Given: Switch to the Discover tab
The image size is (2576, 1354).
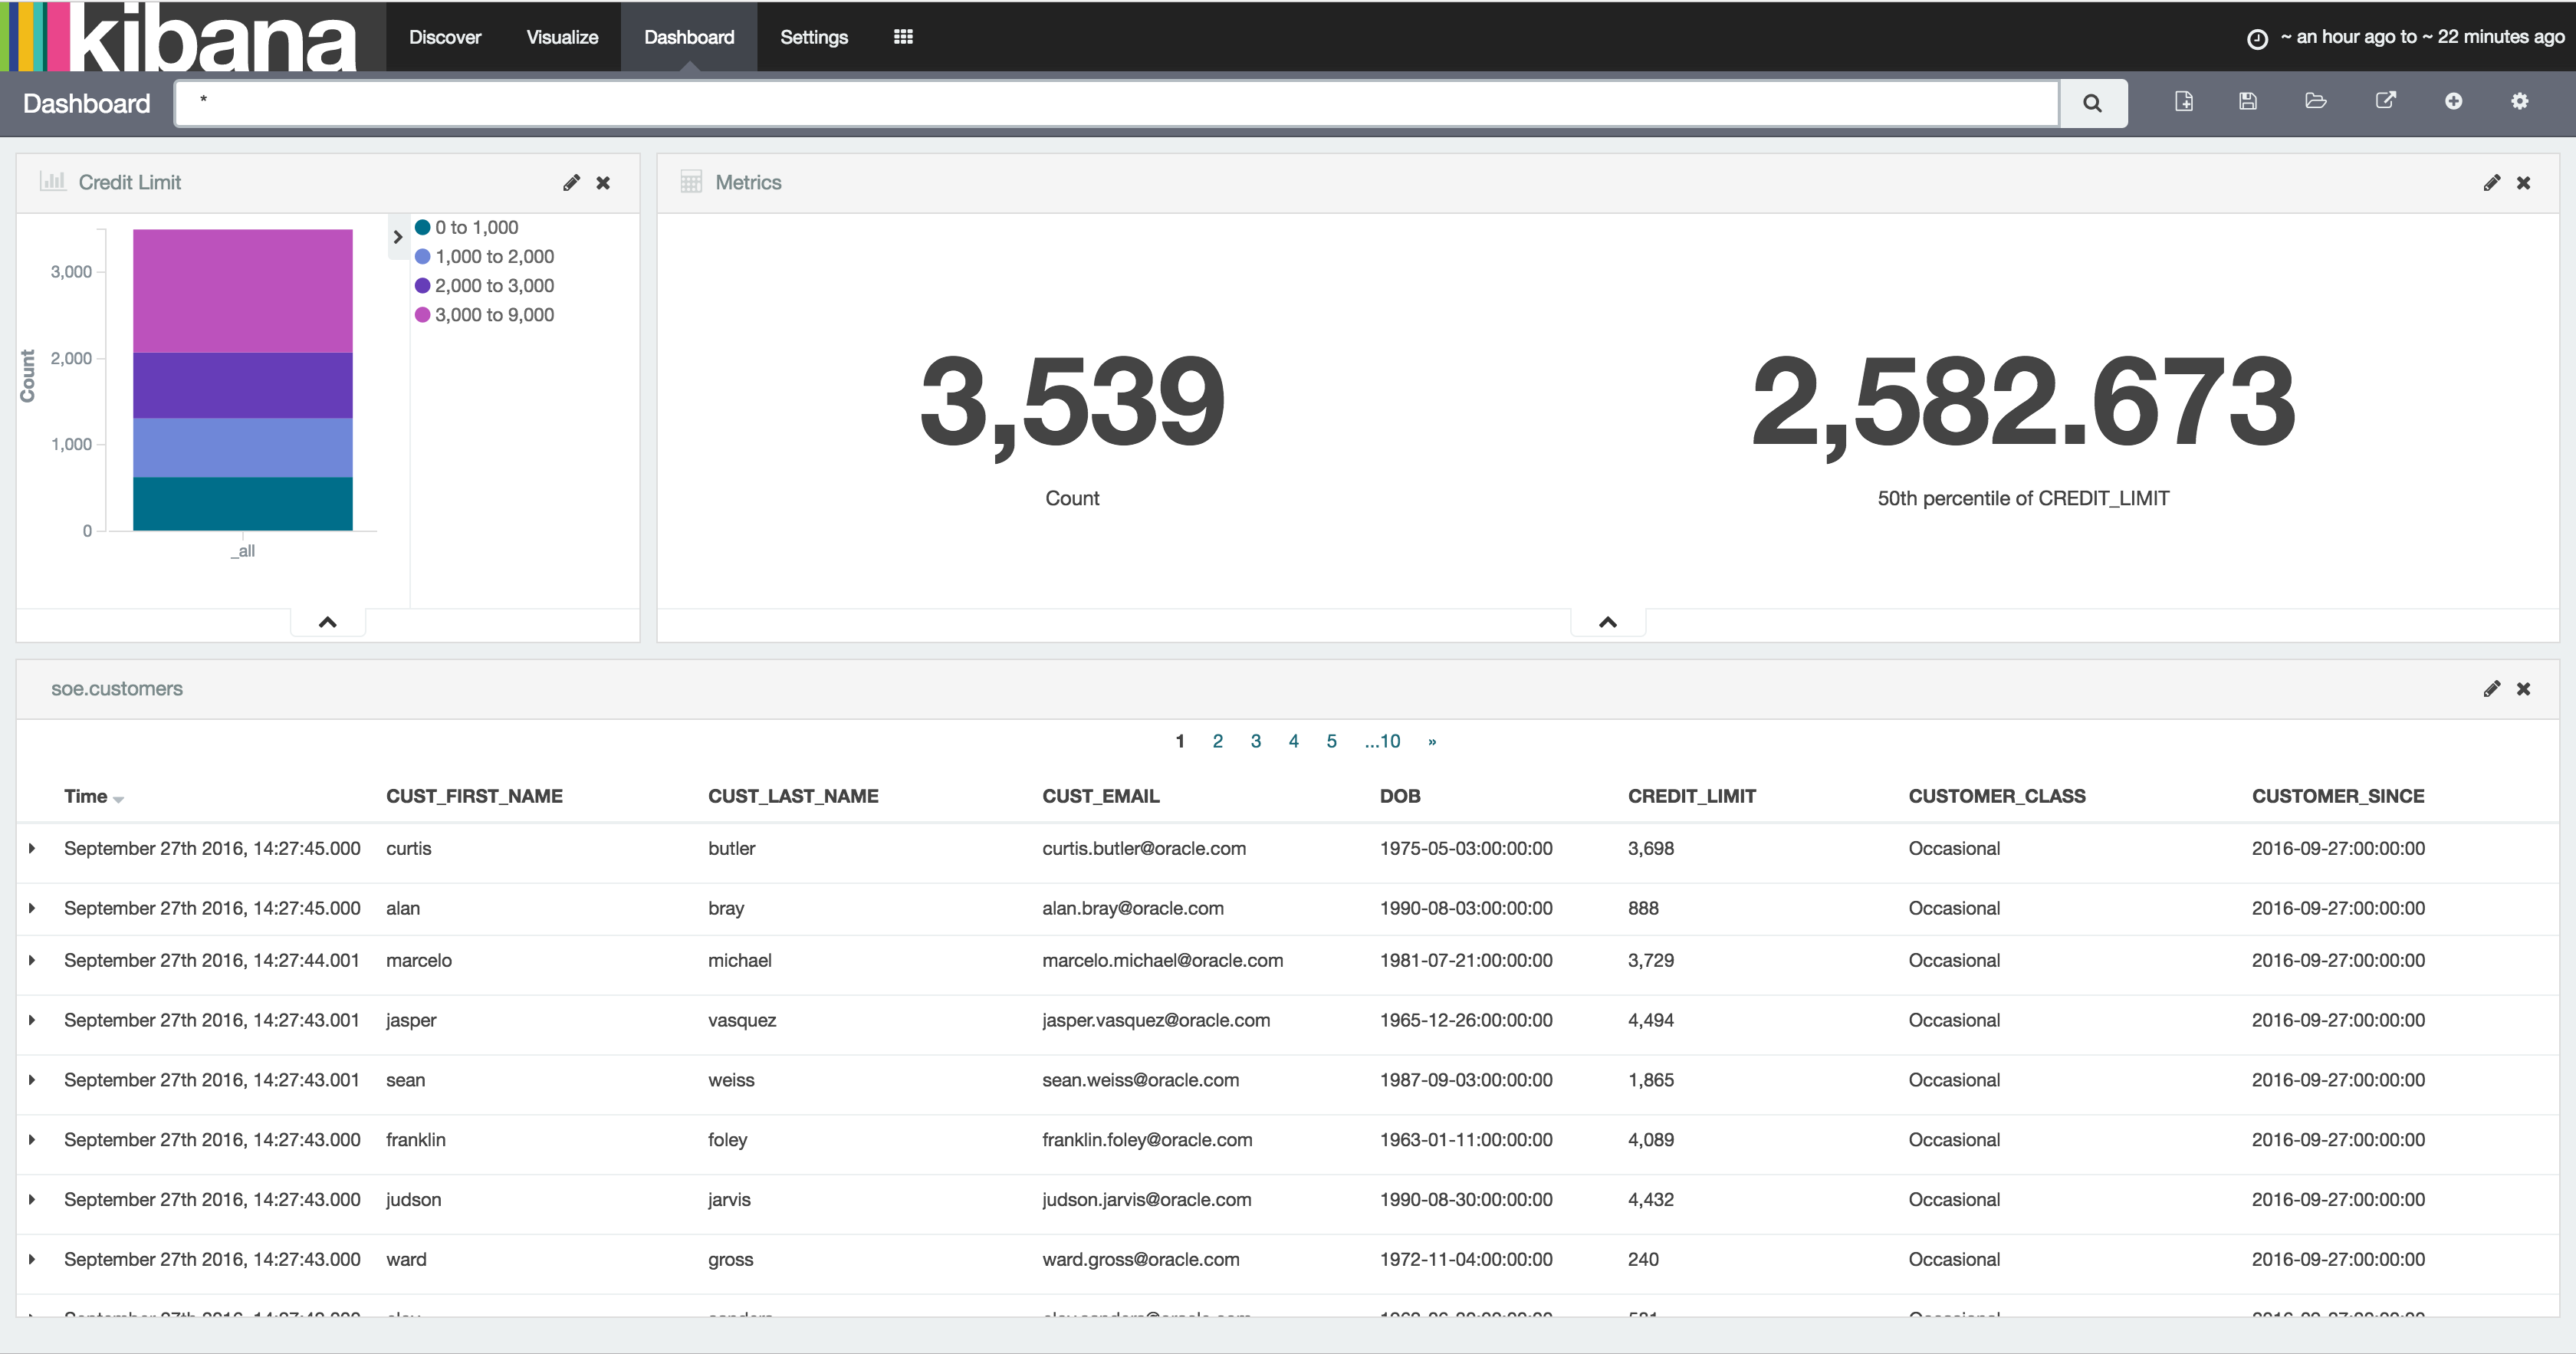Looking at the screenshot, I should (444, 37).
